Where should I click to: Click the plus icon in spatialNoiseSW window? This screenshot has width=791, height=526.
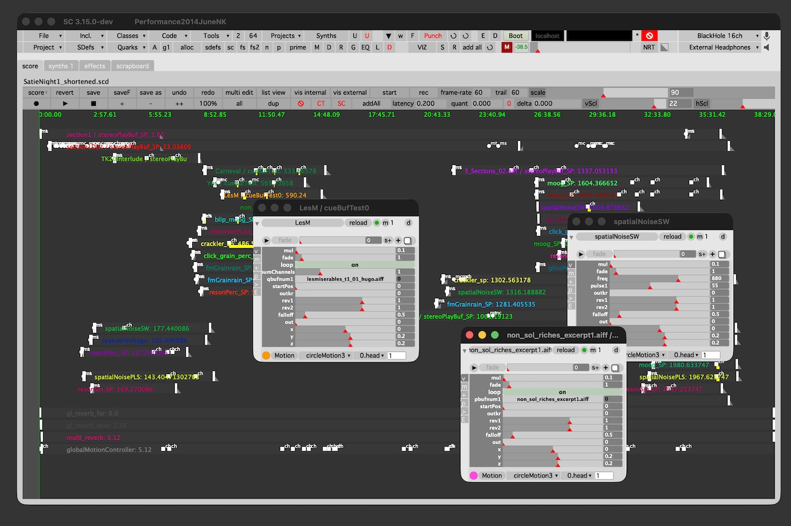coord(712,254)
